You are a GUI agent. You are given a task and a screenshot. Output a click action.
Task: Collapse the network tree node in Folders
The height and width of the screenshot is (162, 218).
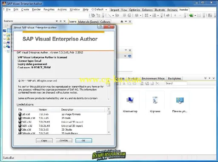coord(5,47)
